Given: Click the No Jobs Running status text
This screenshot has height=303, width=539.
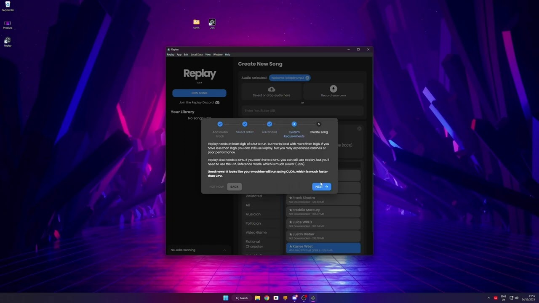Looking at the screenshot, I should point(183,250).
